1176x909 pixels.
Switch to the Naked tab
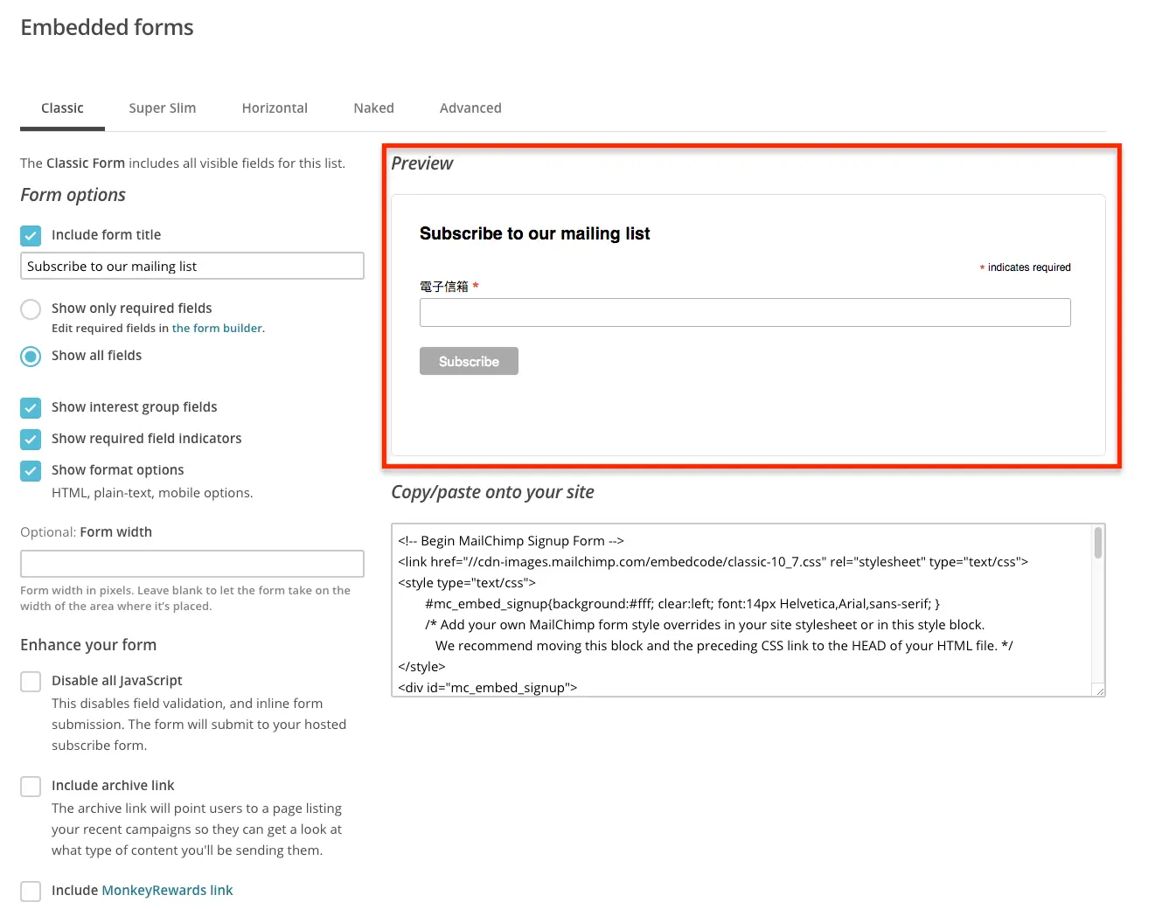(373, 108)
